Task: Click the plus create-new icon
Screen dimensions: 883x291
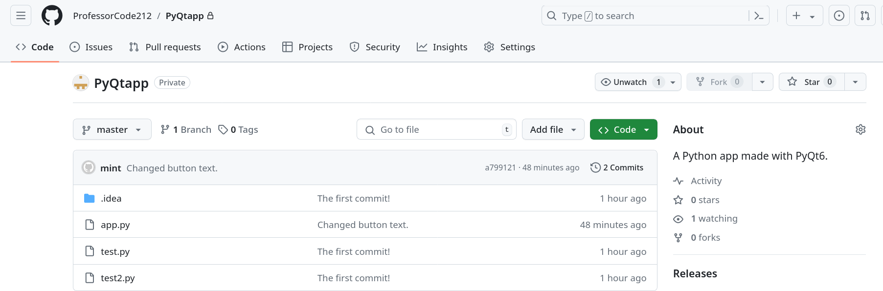Action: click(x=796, y=16)
